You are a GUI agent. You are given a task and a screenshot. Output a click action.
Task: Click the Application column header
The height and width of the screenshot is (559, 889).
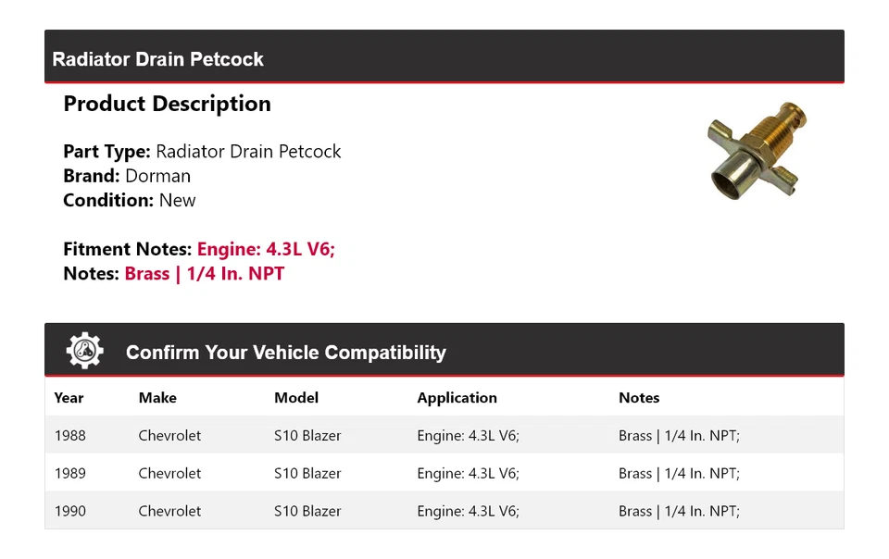[457, 398]
